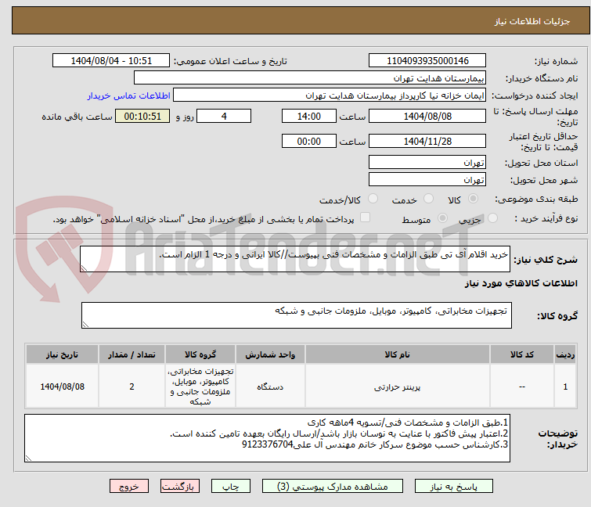Select the کالا/خدمت radio button

[x=373, y=199]
